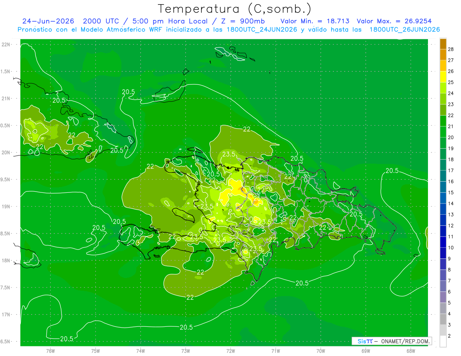Click the colorbar value label '17'

coord(451,170)
